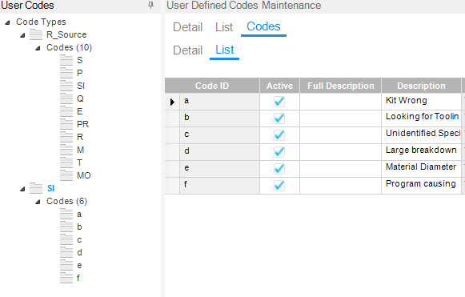Switch to the upper List tab
Viewport: 465px width, 297px height.
tap(224, 27)
